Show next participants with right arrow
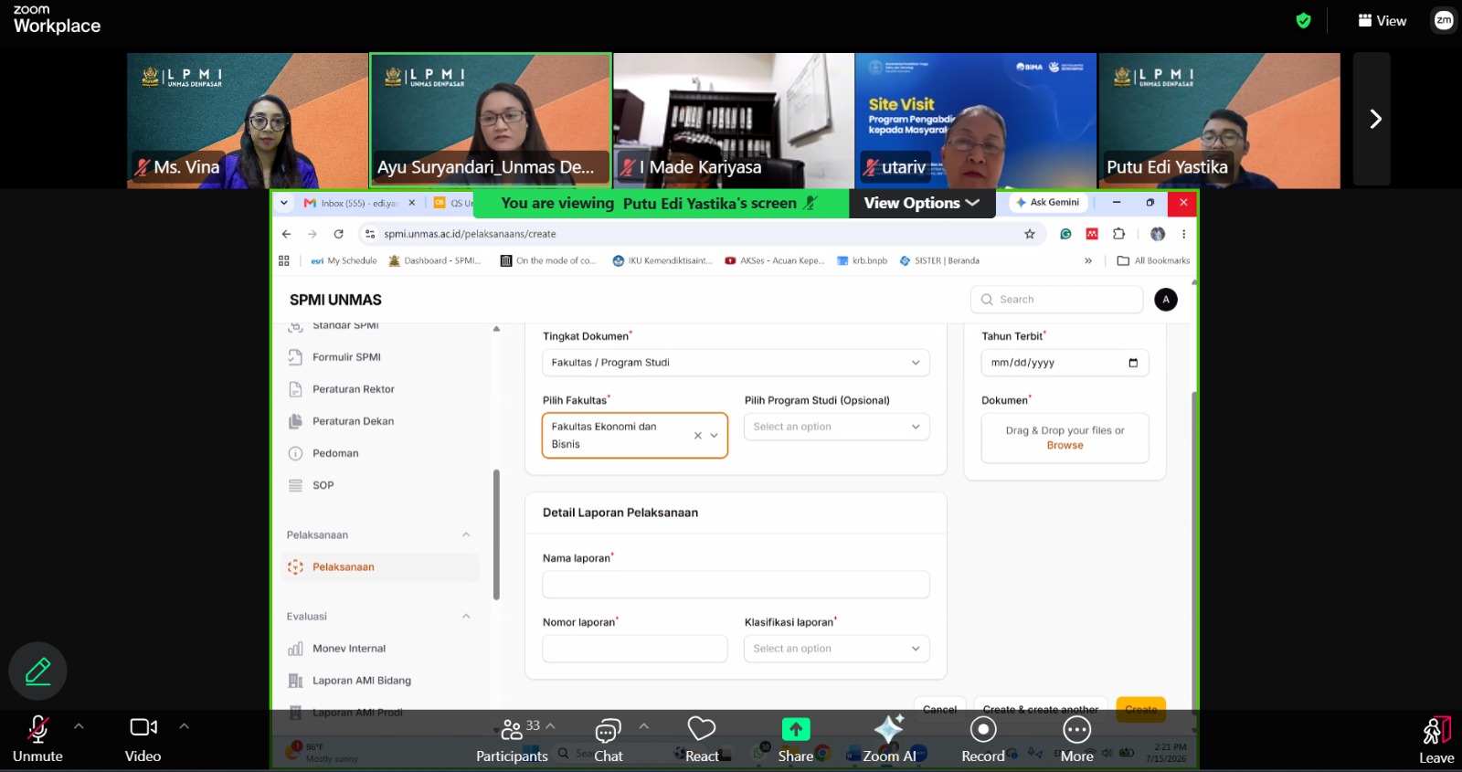Image resolution: width=1462 pixels, height=772 pixels. coord(1372,120)
